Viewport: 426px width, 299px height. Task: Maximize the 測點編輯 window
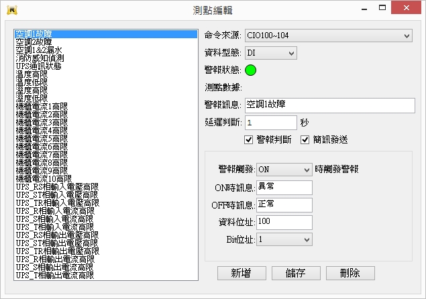coord(382,7)
